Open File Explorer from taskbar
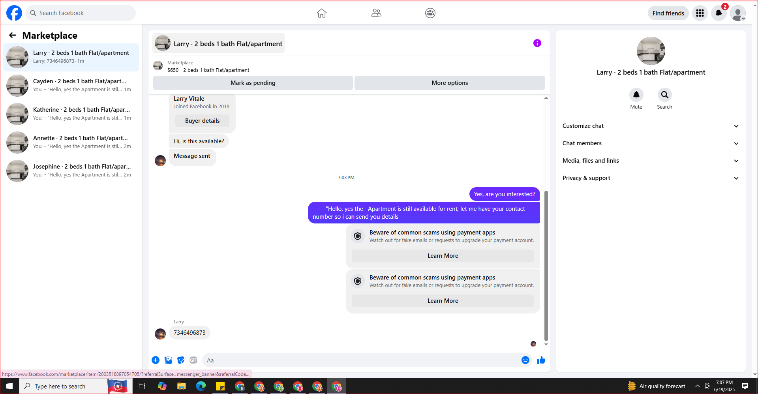This screenshot has height=394, width=758. tap(181, 386)
